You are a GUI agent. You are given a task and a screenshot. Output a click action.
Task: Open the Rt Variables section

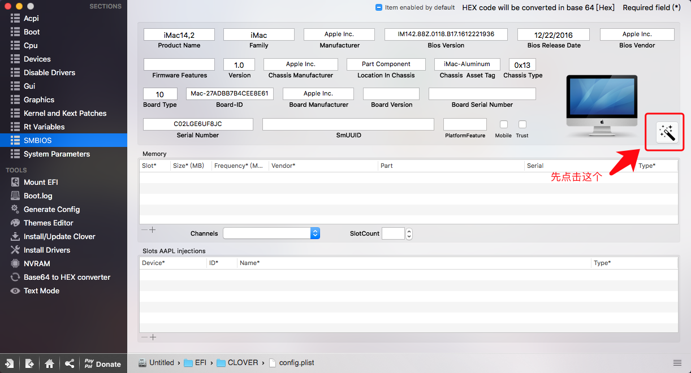63,127
